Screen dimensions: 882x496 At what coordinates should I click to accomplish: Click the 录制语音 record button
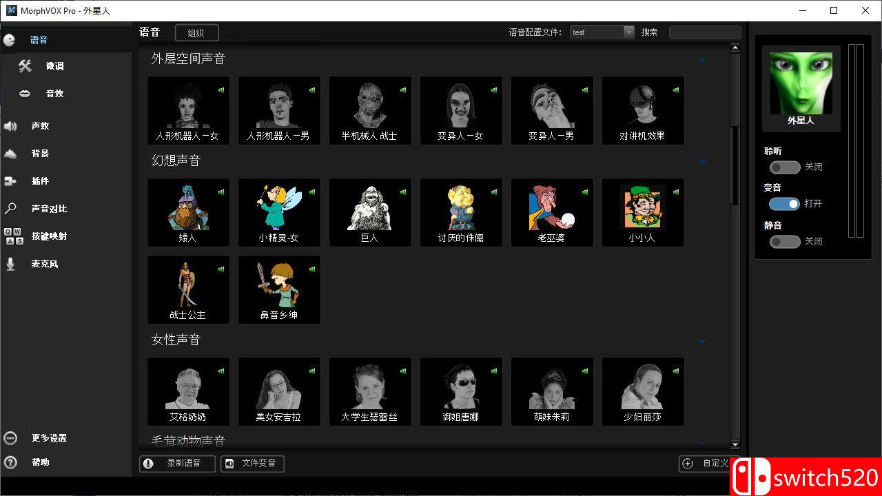point(177,464)
